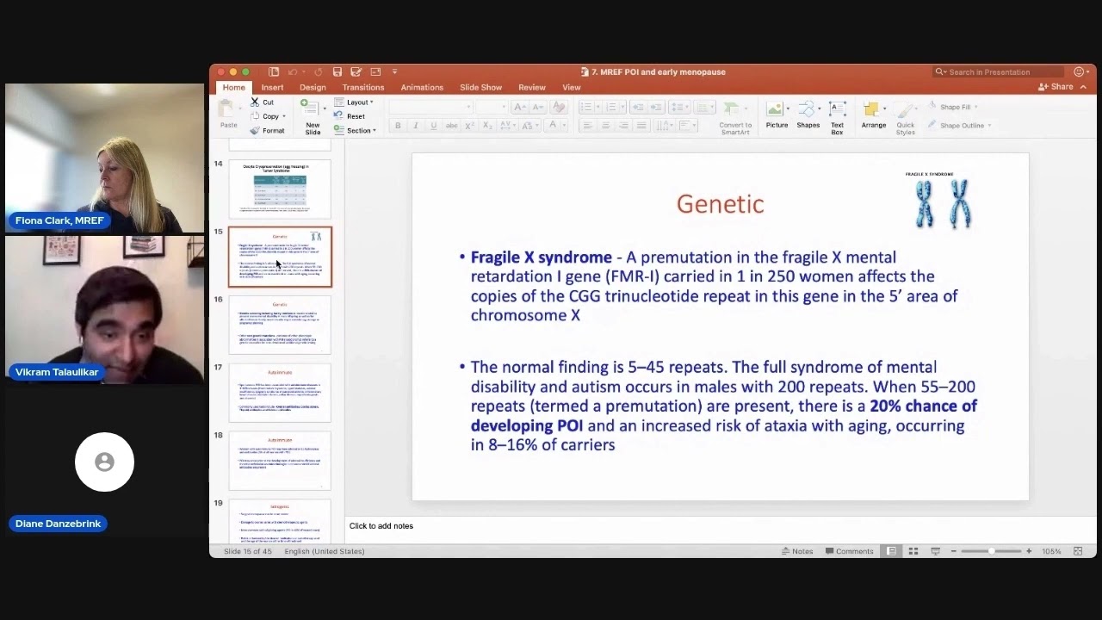The width and height of the screenshot is (1102, 620).
Task: Clear formatting with the eraser A icon
Action: [x=559, y=107]
